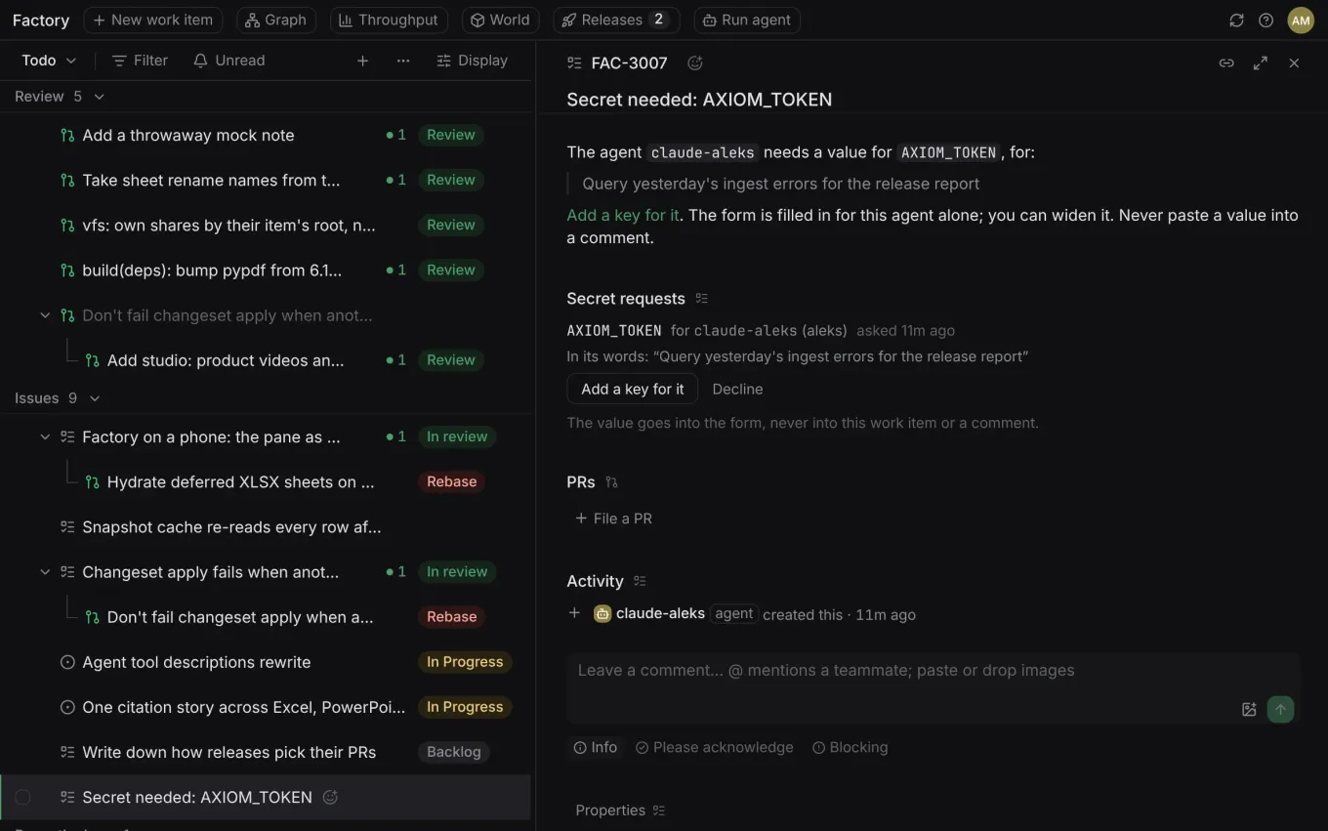1328x831 pixels.
Task: Click the attach image icon in comment box
Action: [x=1249, y=710]
